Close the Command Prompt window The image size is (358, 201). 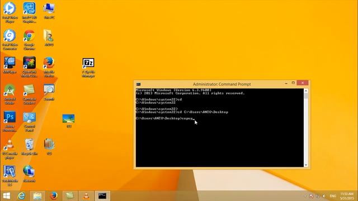point(303,83)
